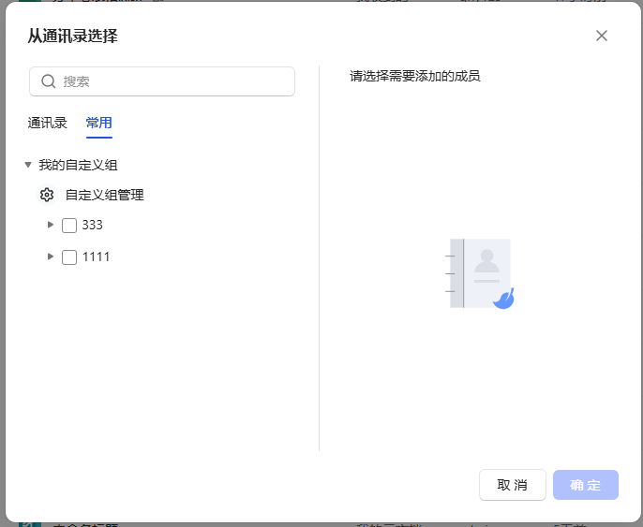
Task: Close the 从通讯录选择 dialog with X
Action: (602, 36)
